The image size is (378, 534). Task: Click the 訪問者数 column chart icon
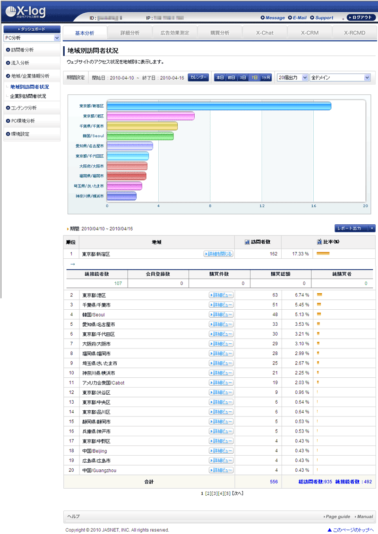point(247,242)
